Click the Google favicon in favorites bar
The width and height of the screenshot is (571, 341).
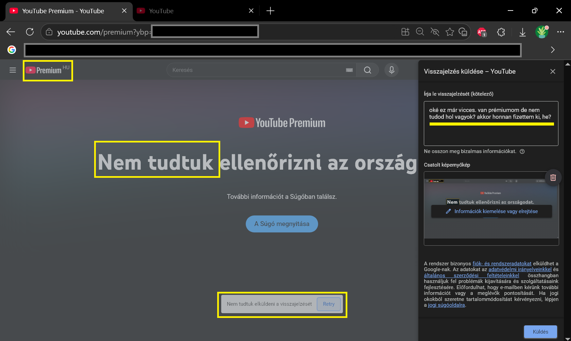12,50
